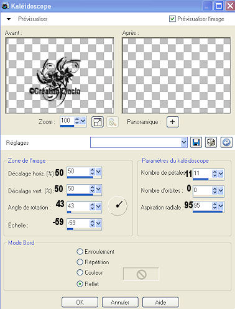Open help with the Aide button
Viewport: 235px width, 309px height.
(160, 302)
